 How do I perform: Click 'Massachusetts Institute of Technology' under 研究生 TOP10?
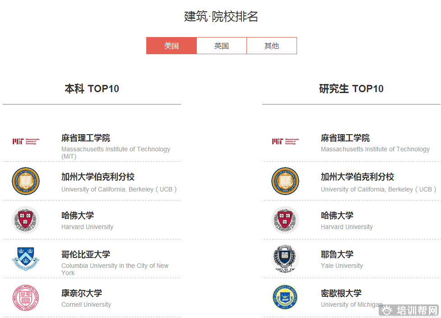point(375,149)
